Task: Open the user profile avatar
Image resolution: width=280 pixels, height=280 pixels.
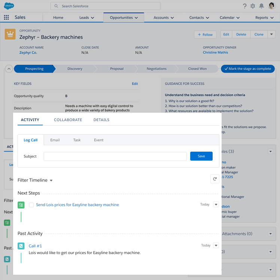Action: click(272, 6)
